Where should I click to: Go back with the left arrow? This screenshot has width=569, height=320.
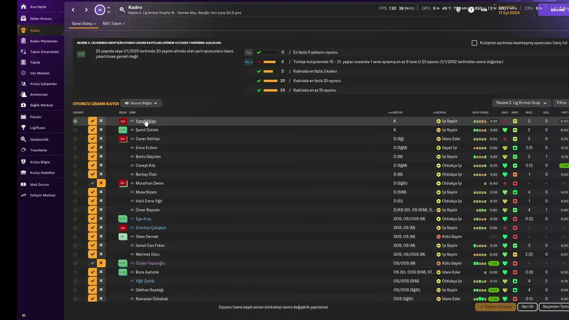coord(73,10)
